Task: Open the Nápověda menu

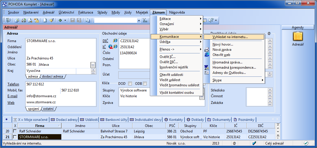Action: click(x=177, y=12)
